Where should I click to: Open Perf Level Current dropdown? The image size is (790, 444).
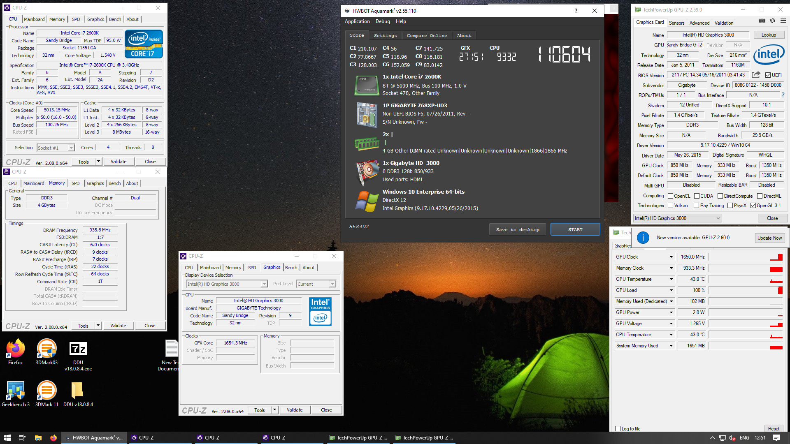pyautogui.click(x=316, y=284)
